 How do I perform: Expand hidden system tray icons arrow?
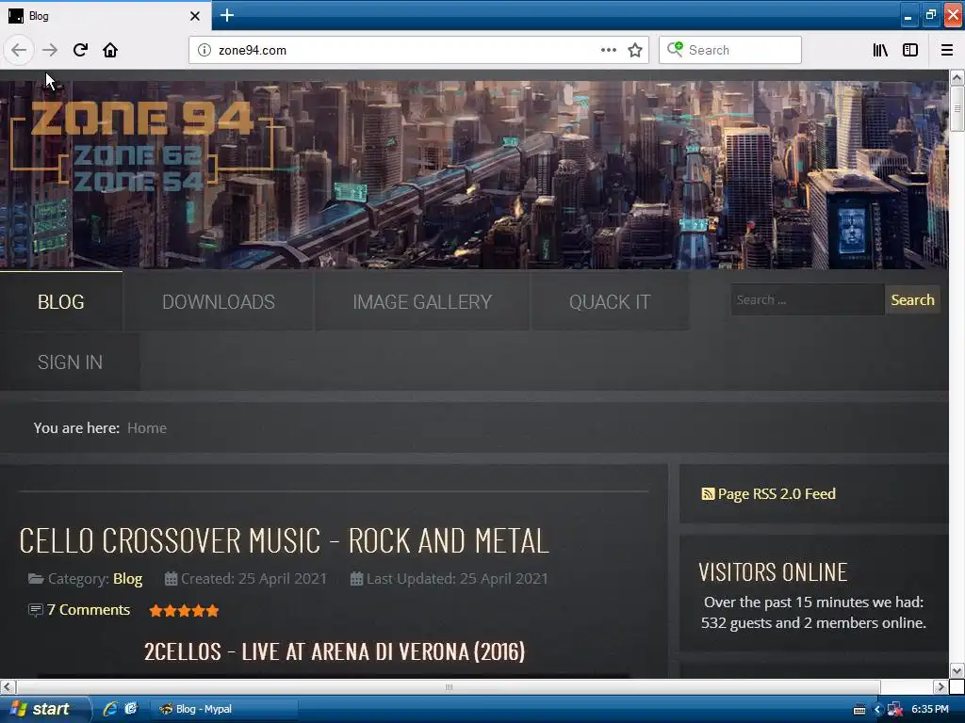877,710
